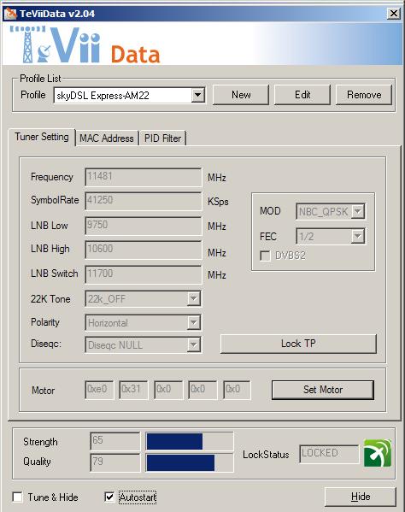Enable the Tune & Hide checkbox
This screenshot has width=405, height=512.
[x=17, y=497]
